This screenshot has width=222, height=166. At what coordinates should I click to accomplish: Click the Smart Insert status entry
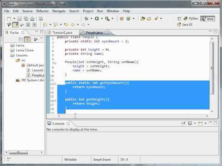click(102, 160)
